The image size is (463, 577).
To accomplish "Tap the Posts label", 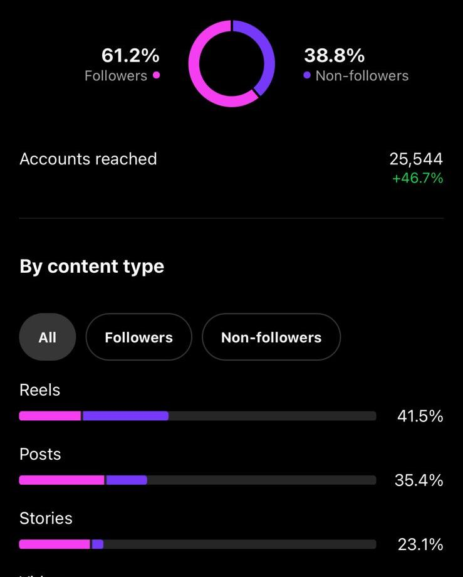I will coord(40,454).
